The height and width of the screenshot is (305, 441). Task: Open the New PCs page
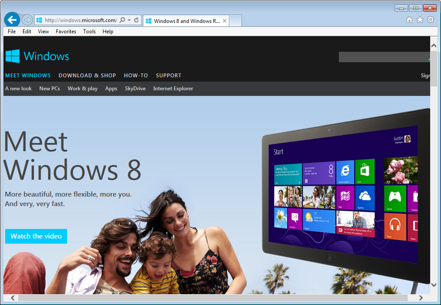(49, 89)
